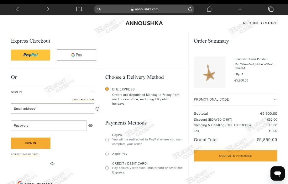Go forward with Safari forward arrow

coord(48,9)
